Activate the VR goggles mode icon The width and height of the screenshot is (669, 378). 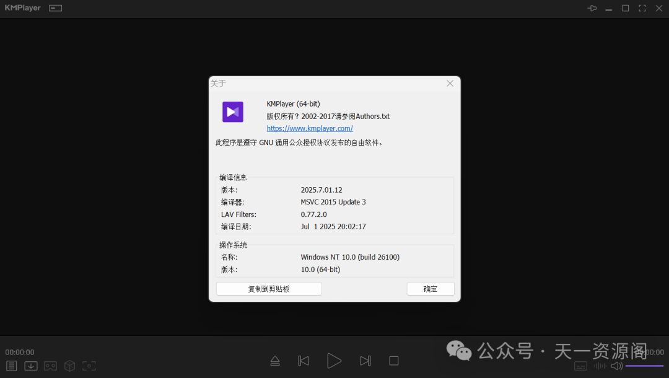tap(50, 366)
